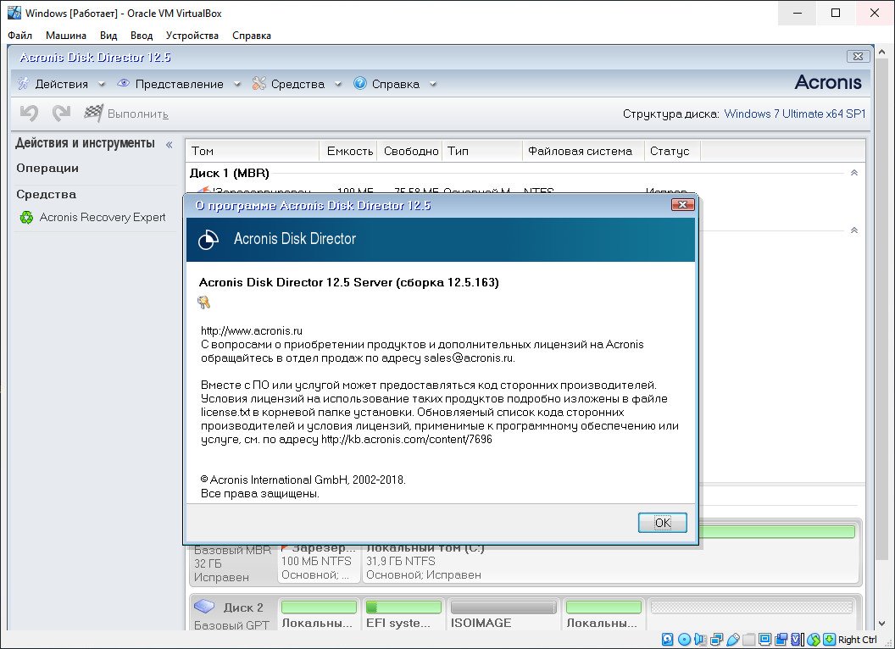Image resolution: width=895 pixels, height=649 pixels.
Task: Click the undo arrow in the toolbar
Action: [x=29, y=113]
